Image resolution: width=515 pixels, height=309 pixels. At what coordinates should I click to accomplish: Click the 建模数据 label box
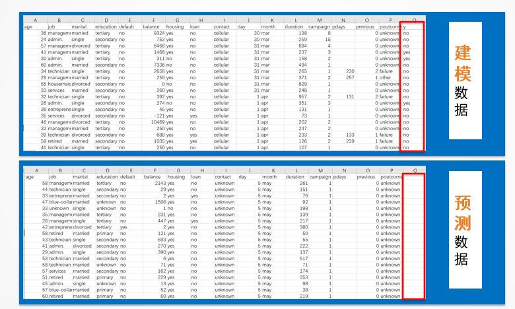point(471,81)
